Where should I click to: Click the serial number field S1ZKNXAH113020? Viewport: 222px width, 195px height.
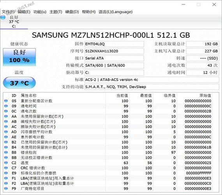(x=114, y=51)
